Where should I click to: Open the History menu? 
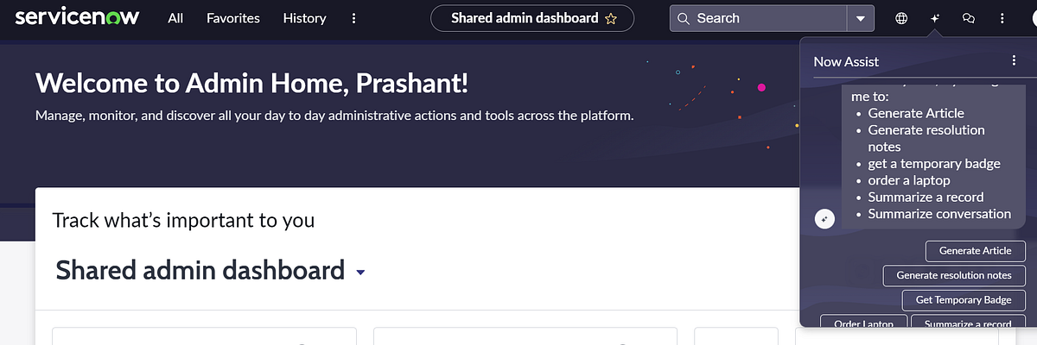point(304,18)
